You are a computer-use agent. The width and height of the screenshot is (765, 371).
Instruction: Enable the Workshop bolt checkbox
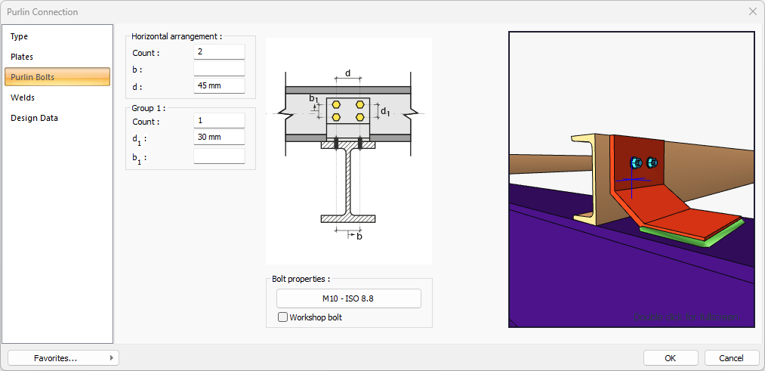click(283, 317)
